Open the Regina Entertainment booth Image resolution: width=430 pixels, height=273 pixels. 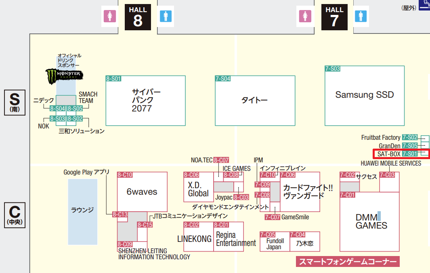229,237
